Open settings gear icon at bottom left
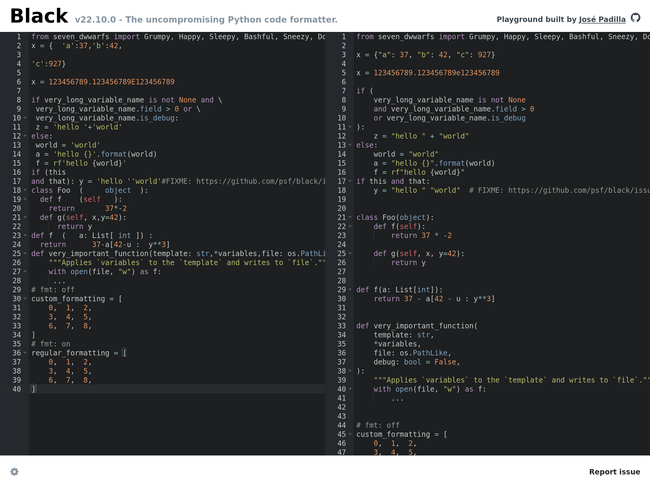Image resolution: width=650 pixels, height=488 pixels. click(14, 472)
